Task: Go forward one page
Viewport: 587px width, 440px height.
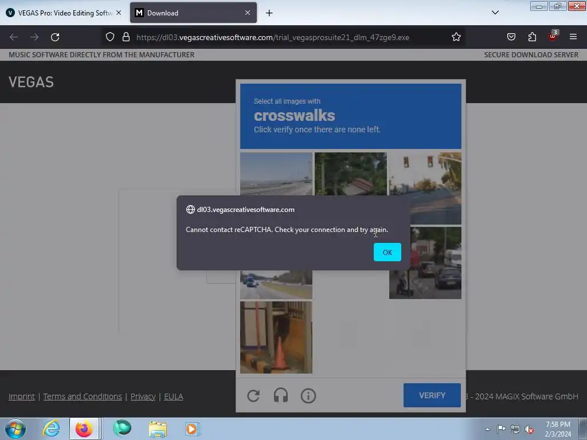Action: point(34,37)
